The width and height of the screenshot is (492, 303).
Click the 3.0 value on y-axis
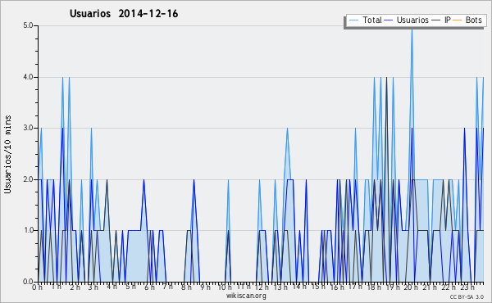click(28, 128)
